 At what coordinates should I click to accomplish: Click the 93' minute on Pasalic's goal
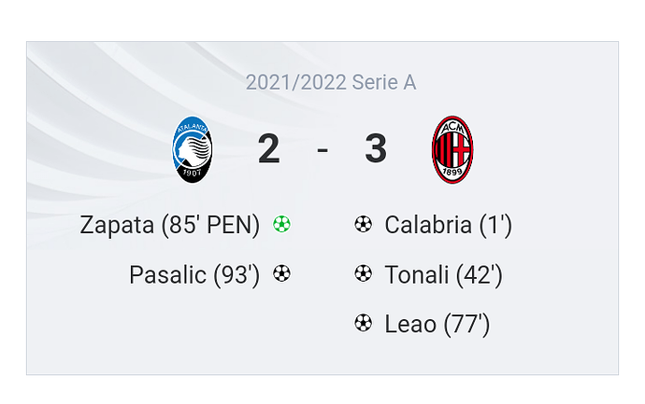[236, 274]
